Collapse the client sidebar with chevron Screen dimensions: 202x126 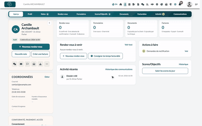pyautogui.click(x=49, y=23)
